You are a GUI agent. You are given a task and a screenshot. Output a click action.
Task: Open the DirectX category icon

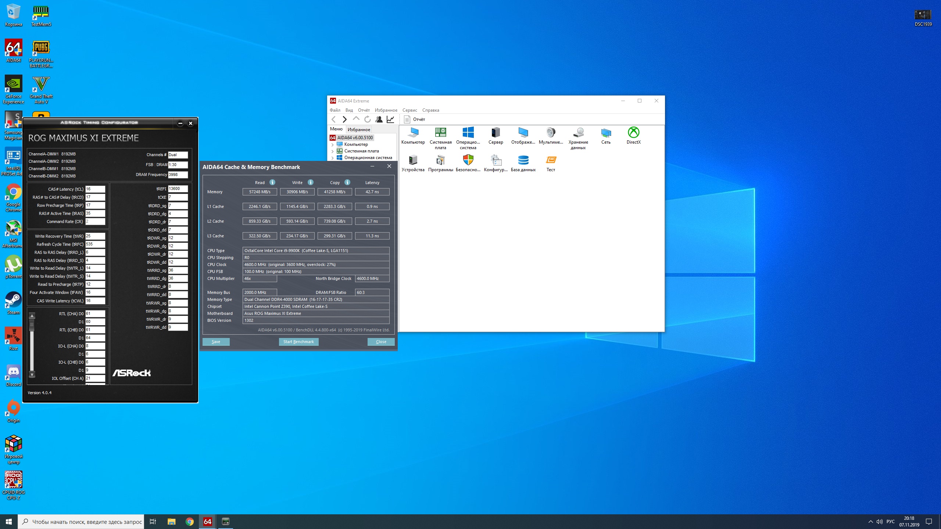tap(633, 133)
